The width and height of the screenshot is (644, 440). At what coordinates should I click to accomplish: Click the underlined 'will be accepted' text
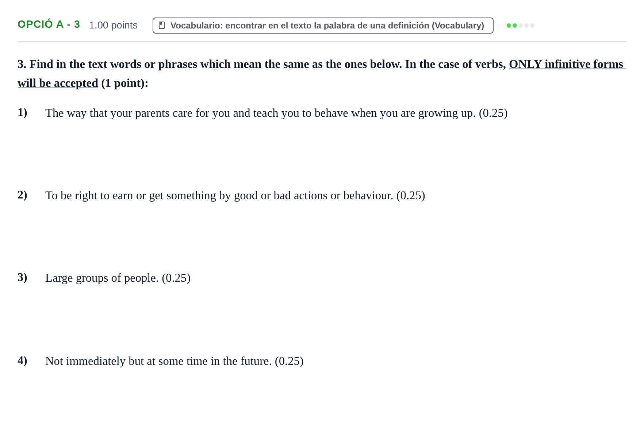click(58, 83)
